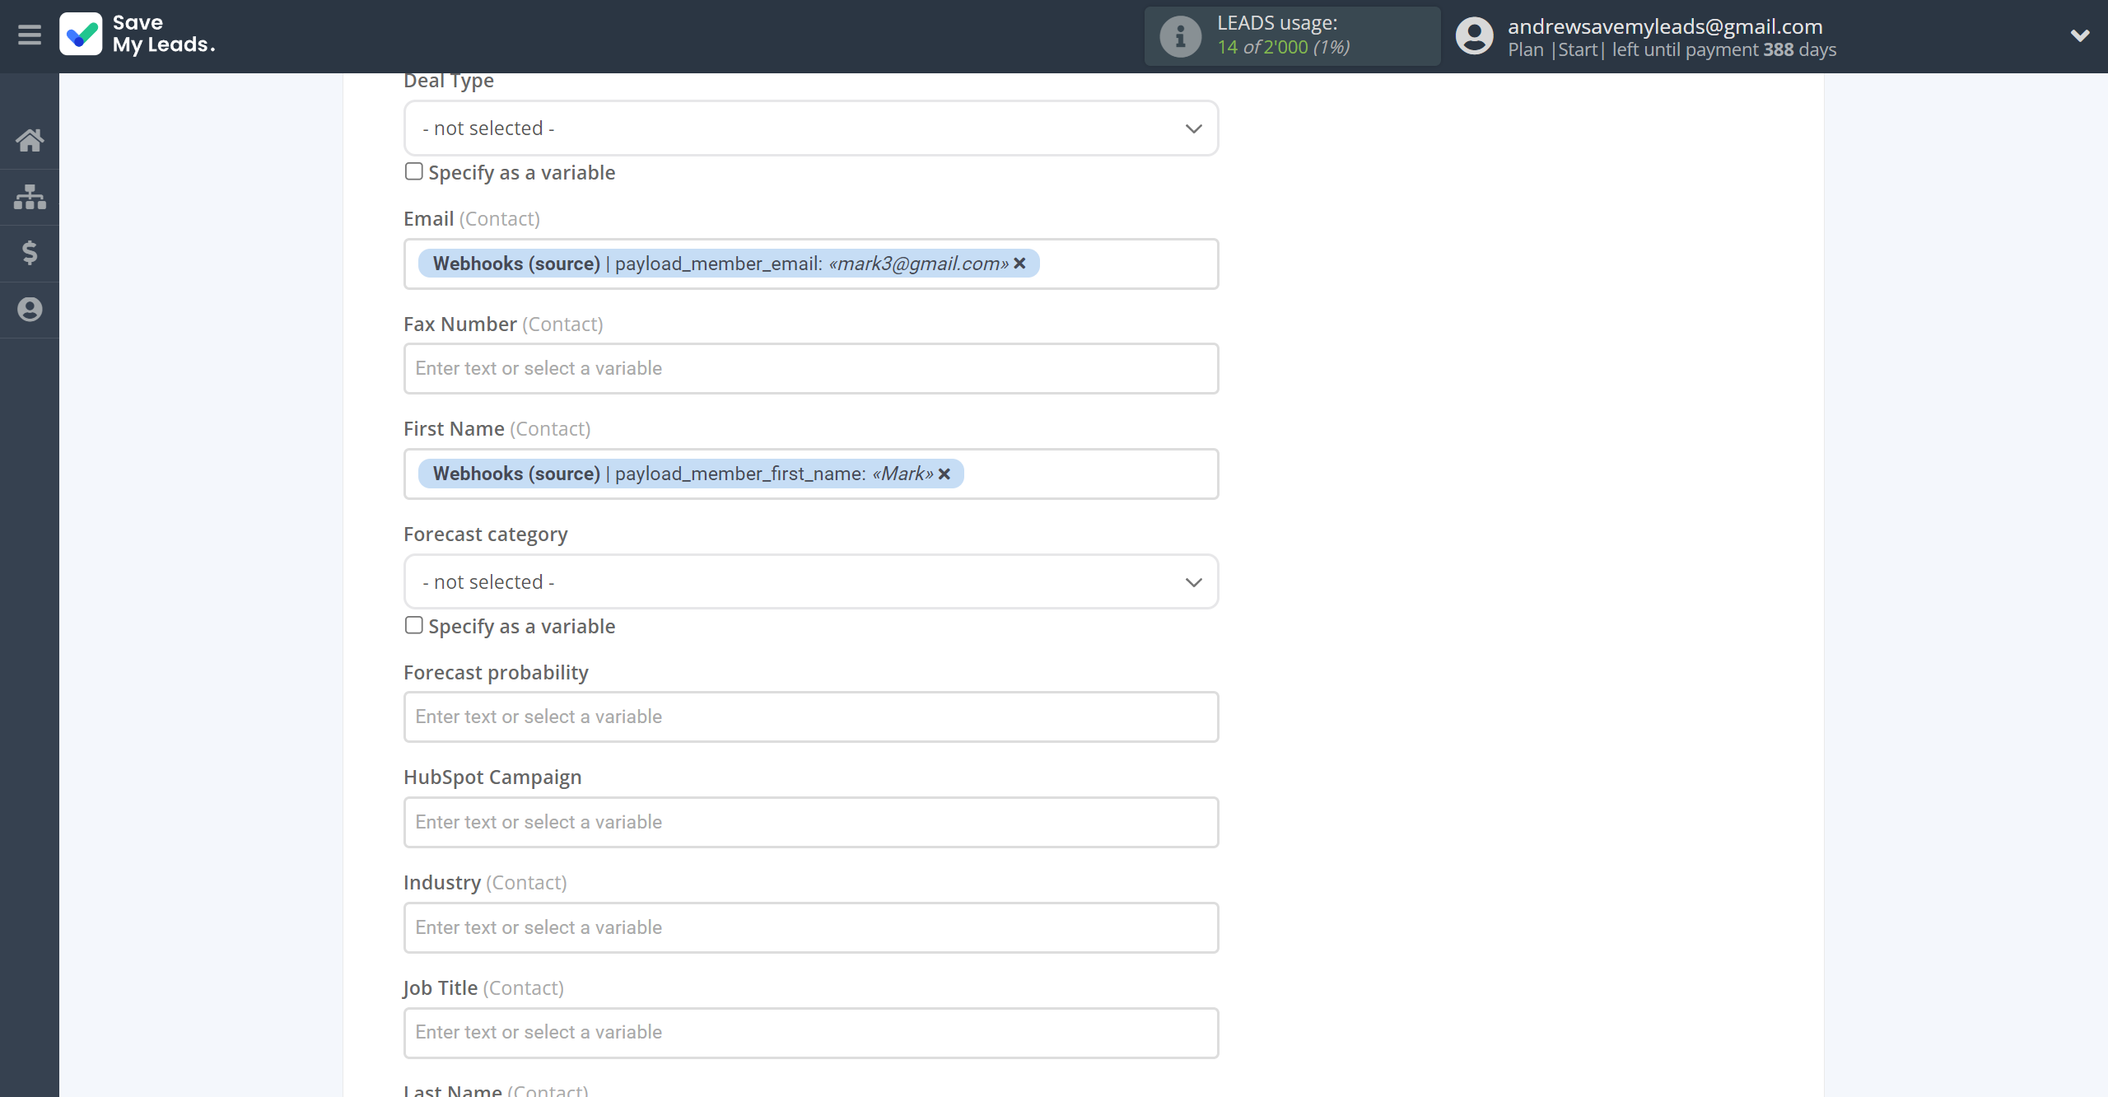Go to the home dashboard icon
The image size is (2108, 1097).
click(30, 140)
